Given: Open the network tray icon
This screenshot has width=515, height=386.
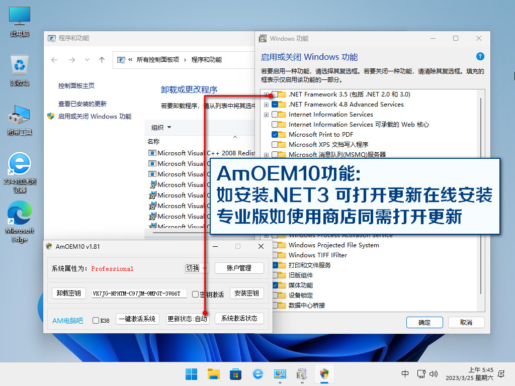Looking at the screenshot, I should (x=421, y=373).
